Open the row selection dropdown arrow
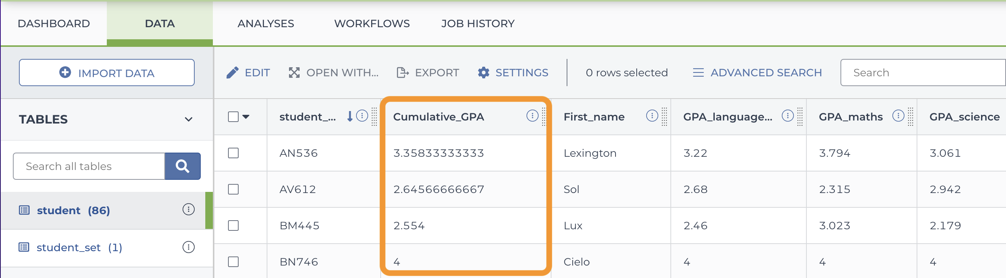 pos(246,117)
